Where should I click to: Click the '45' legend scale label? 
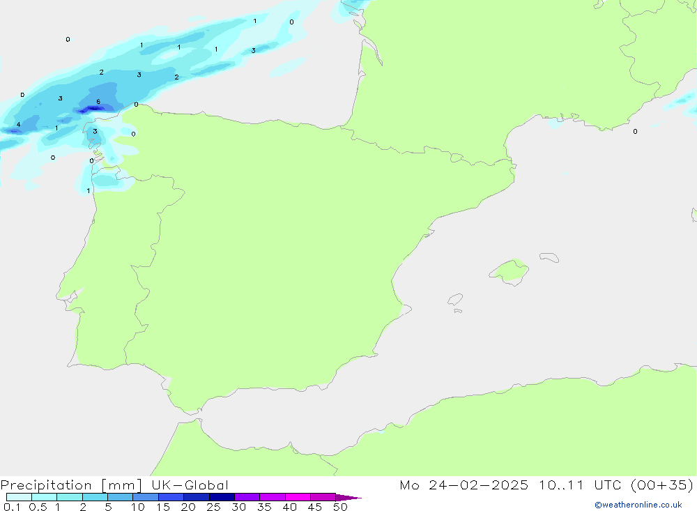[315, 507]
